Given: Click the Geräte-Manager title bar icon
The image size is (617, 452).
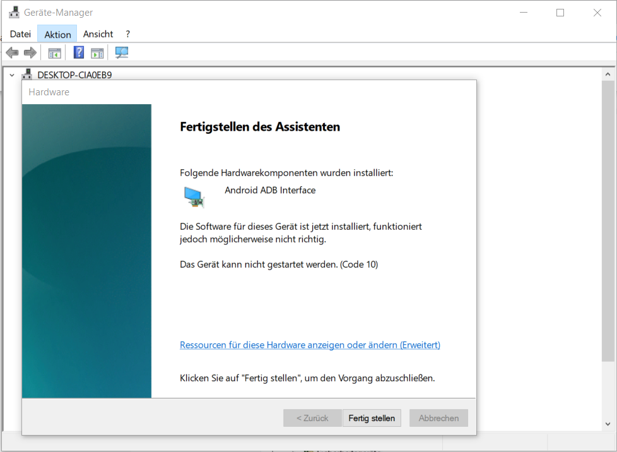Looking at the screenshot, I should click(14, 13).
